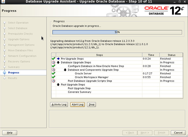This screenshot has width=188, height=137.
Task: Click the 50% upgrade progress bar
Action: click(117, 32)
